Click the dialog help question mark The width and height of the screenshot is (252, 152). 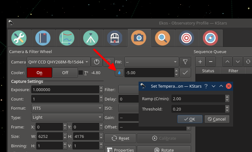click(206, 86)
